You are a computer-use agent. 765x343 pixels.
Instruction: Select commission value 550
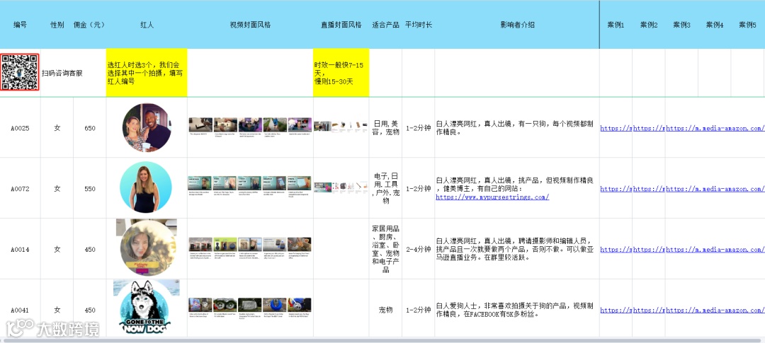tap(90, 189)
